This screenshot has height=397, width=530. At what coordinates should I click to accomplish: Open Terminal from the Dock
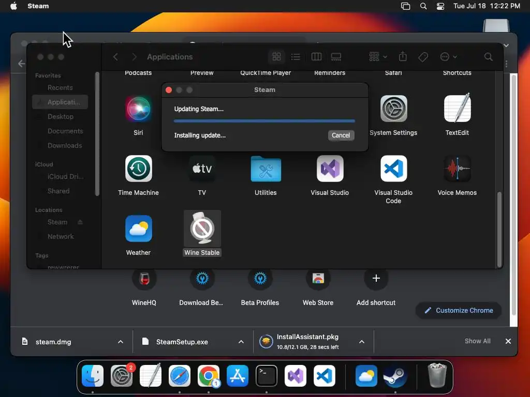(267, 376)
